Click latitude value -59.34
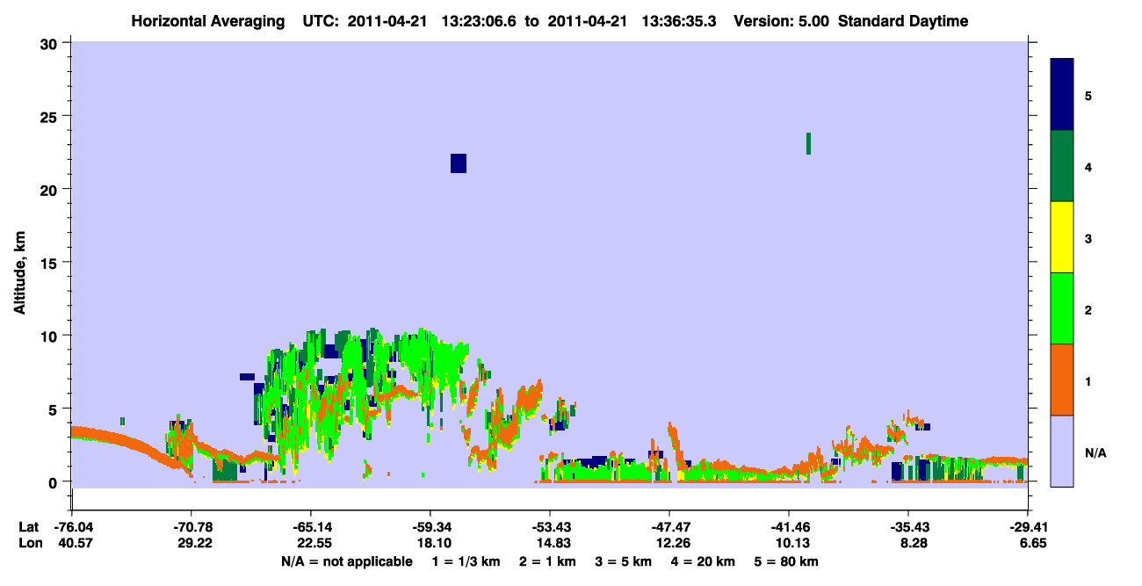Viewport: 1142px width, 586px height. [x=430, y=527]
